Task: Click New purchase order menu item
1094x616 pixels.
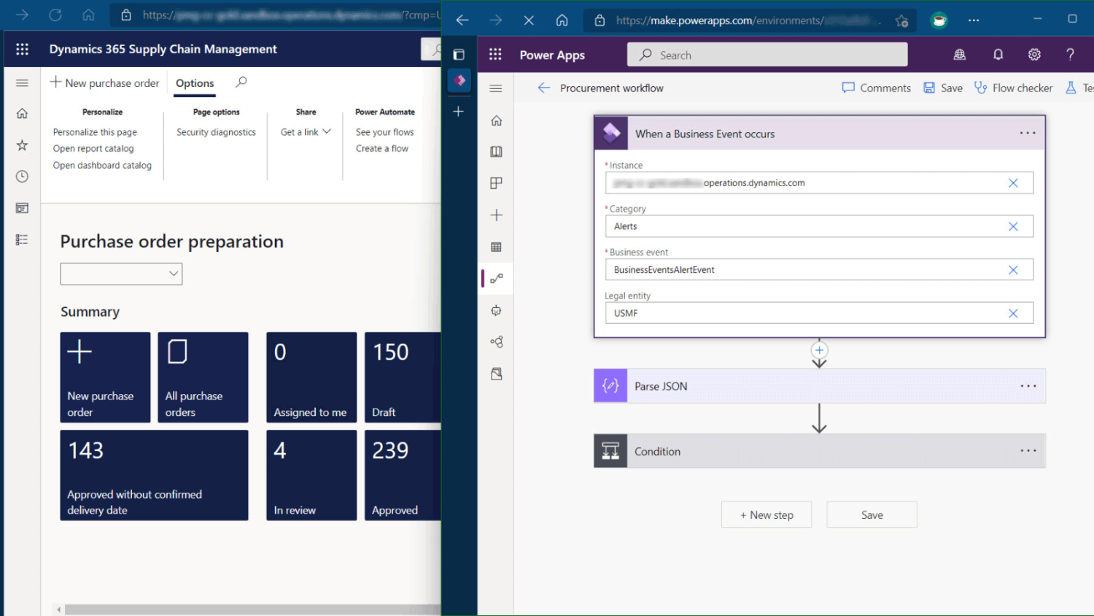Action: (104, 83)
